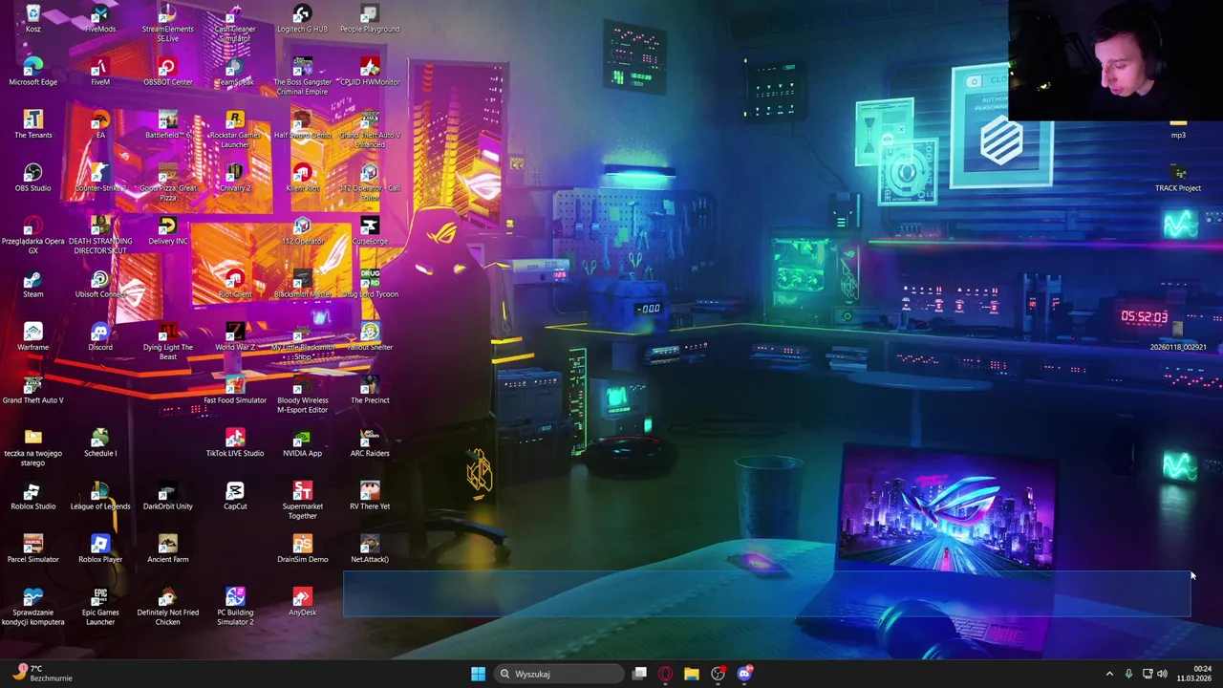Select the TikTok LIVE Studio icon

235,443
